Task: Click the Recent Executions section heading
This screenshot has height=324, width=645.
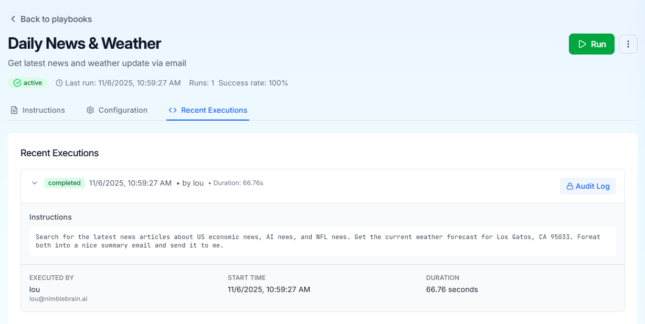Action: coord(60,153)
